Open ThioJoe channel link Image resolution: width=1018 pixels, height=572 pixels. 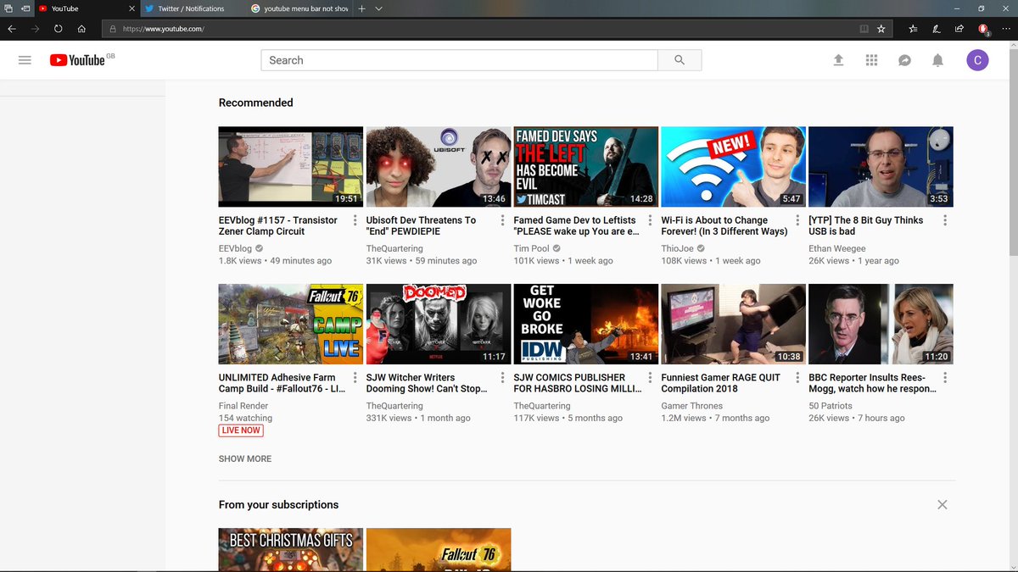677,248
